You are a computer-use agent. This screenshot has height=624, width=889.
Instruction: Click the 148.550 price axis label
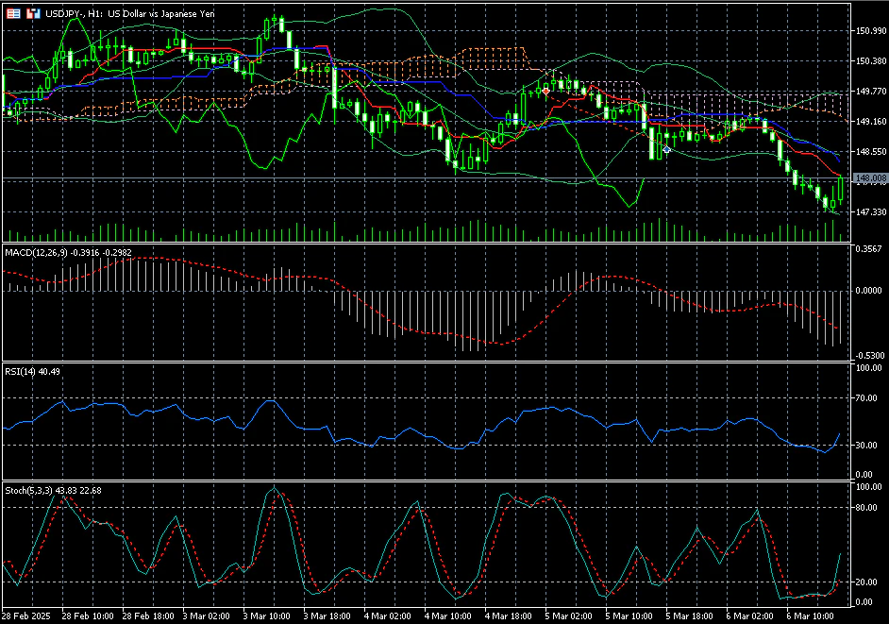point(871,152)
